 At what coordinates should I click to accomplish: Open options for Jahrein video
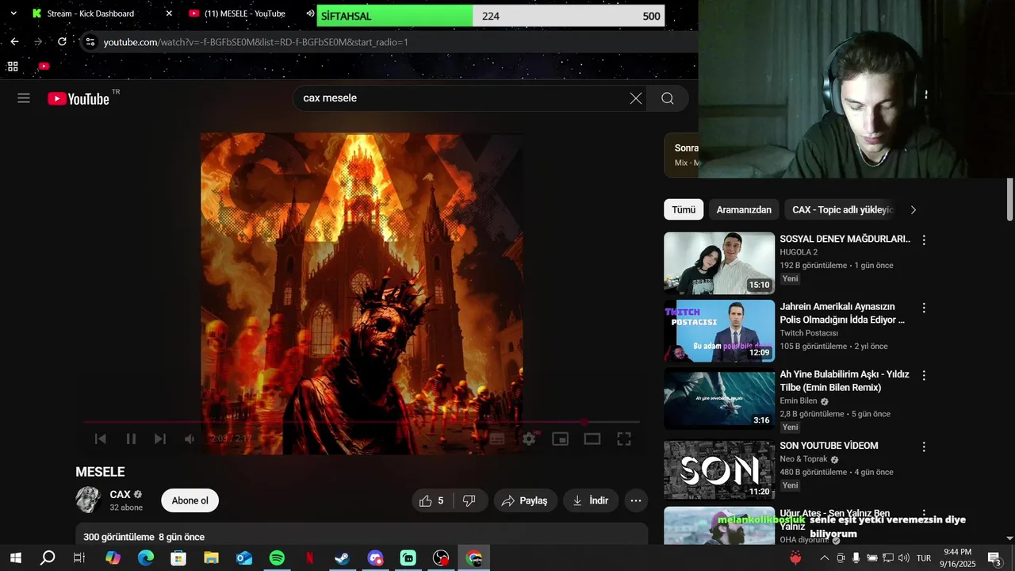923,308
